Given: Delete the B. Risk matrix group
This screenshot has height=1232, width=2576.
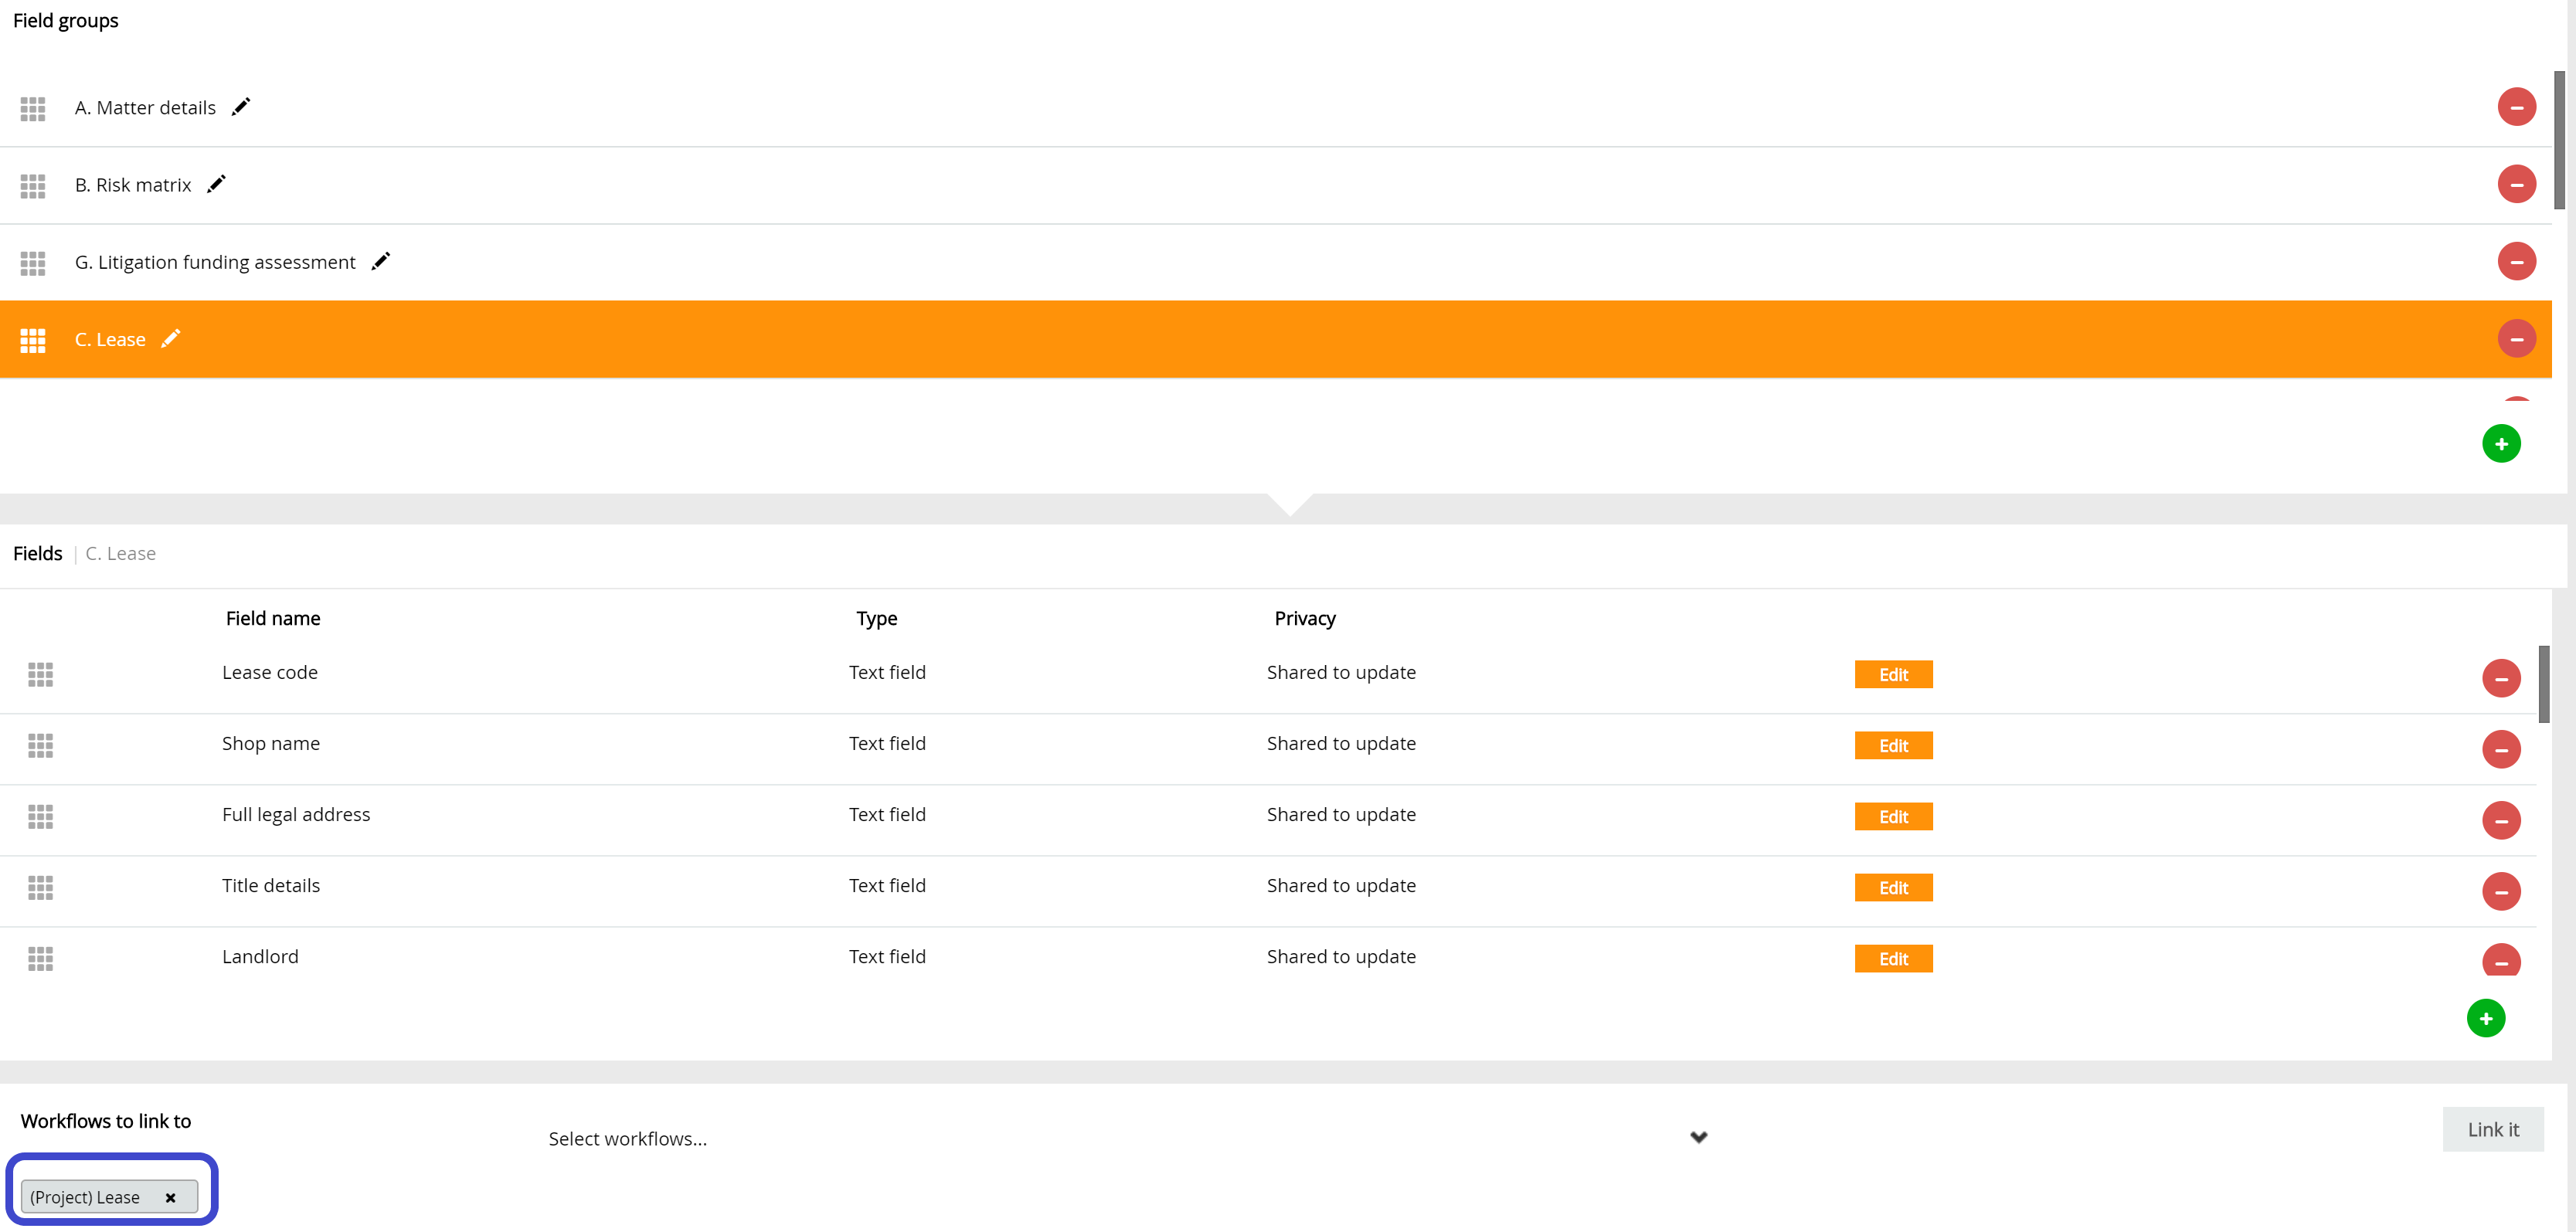Looking at the screenshot, I should click(x=2516, y=184).
